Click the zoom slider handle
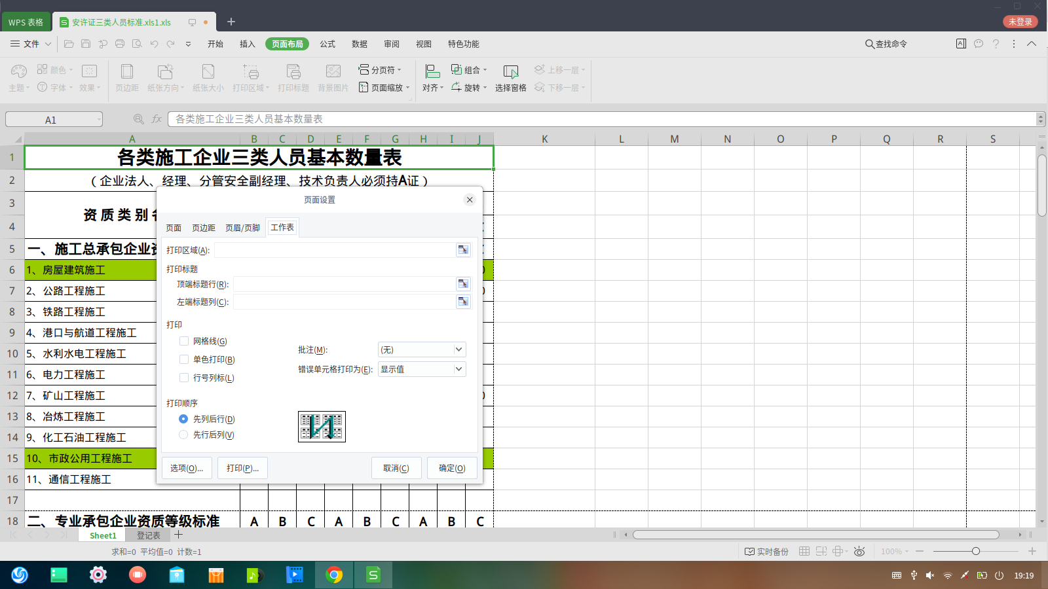Image resolution: width=1048 pixels, height=589 pixels. (x=976, y=552)
